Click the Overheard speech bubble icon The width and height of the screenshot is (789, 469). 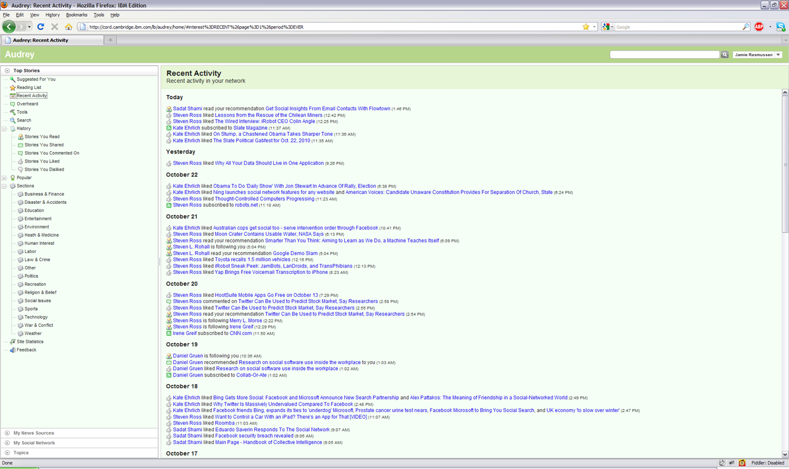pyautogui.click(x=12, y=104)
